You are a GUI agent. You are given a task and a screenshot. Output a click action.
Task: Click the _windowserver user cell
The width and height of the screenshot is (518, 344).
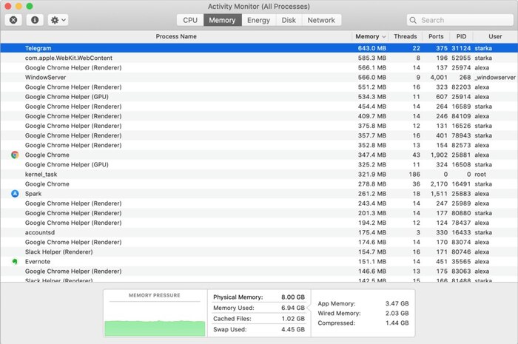[x=495, y=77]
